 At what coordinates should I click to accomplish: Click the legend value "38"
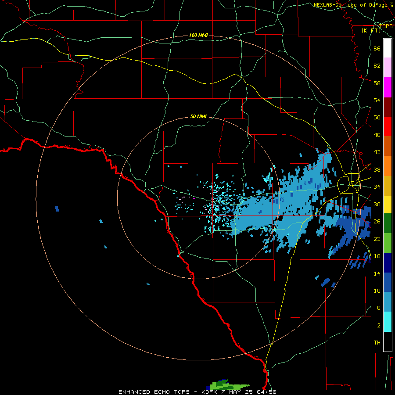377,169
